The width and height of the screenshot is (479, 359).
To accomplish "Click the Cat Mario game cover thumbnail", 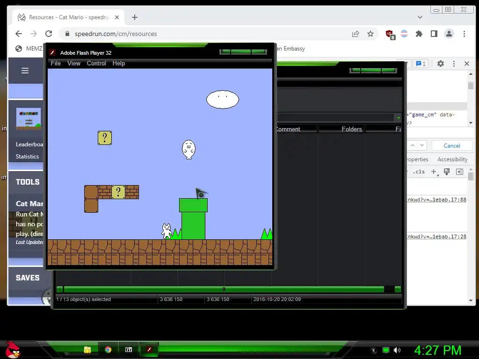I will click(29, 119).
